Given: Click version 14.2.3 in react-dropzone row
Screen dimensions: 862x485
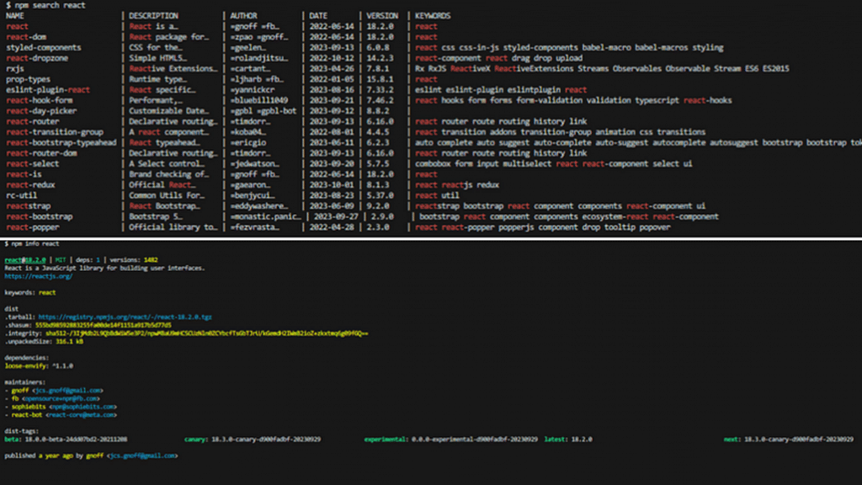Looking at the screenshot, I should [x=380, y=58].
